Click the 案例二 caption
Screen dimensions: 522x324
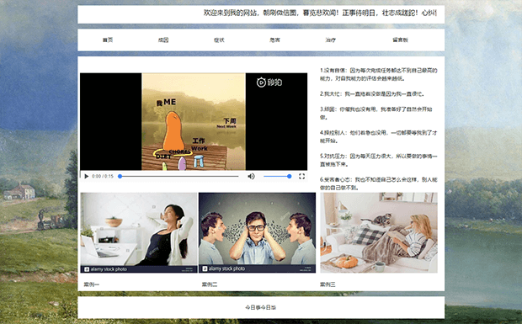(x=210, y=284)
